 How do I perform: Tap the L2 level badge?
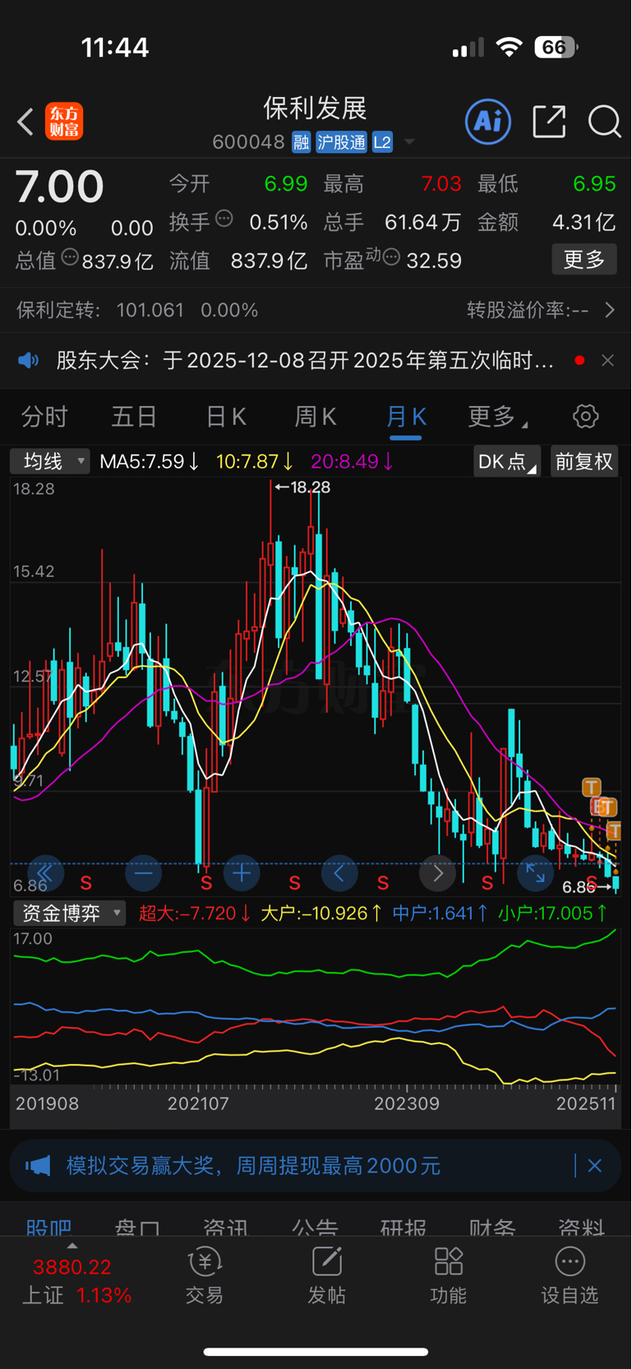[382, 142]
